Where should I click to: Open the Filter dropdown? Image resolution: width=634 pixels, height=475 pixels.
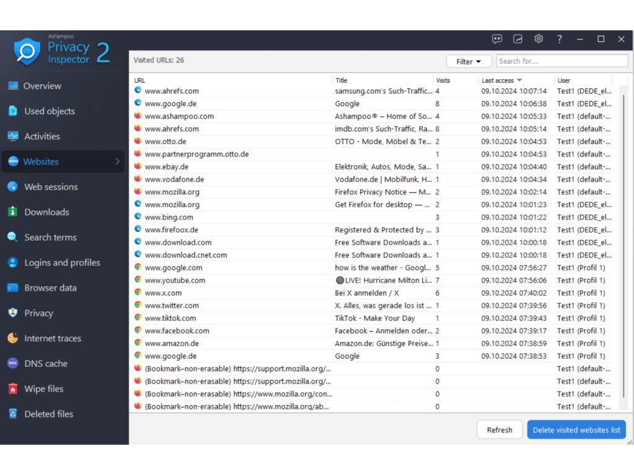pyautogui.click(x=469, y=61)
